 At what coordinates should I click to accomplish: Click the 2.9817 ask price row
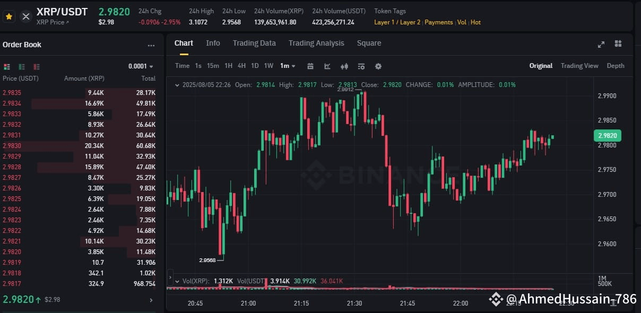pyautogui.click(x=79, y=284)
